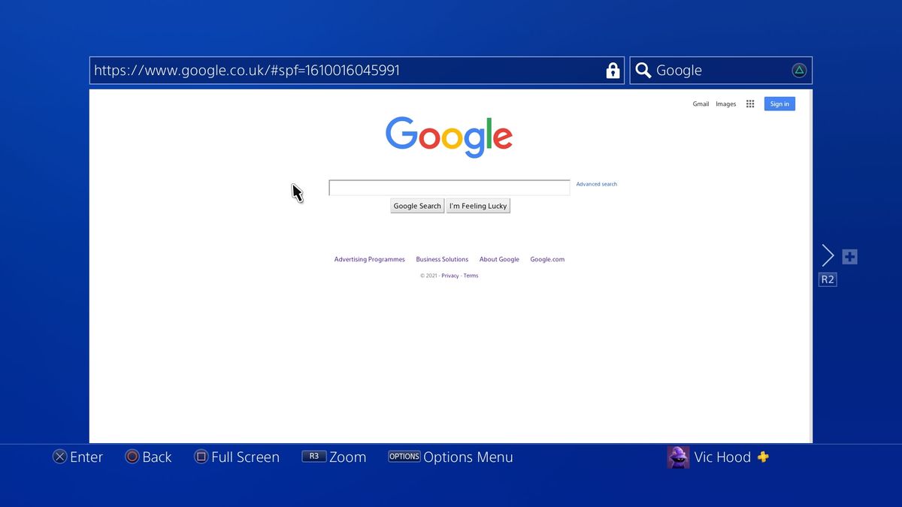Open the Gmail link
902x507 pixels.
point(701,104)
